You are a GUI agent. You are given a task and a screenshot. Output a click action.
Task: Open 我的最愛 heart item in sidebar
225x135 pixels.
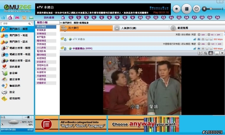click(x=17, y=67)
